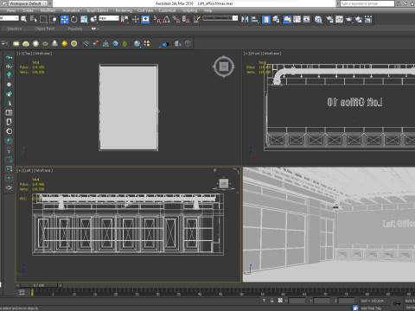415x311 pixels.
Task: Click the Use Pivot Point Center icon
Action: tap(124, 19)
